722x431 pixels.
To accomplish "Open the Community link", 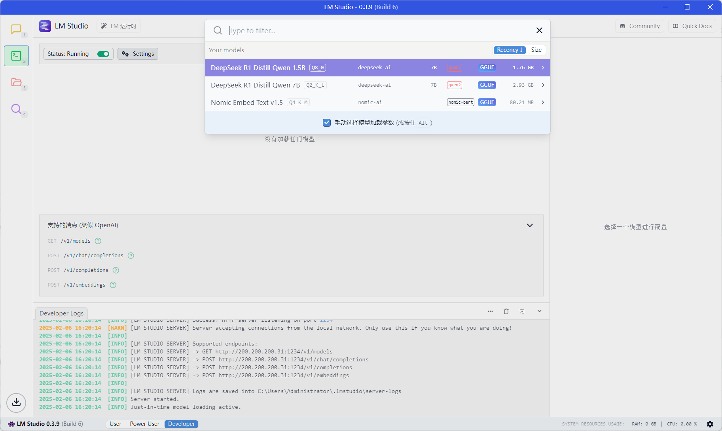I will 640,26.
